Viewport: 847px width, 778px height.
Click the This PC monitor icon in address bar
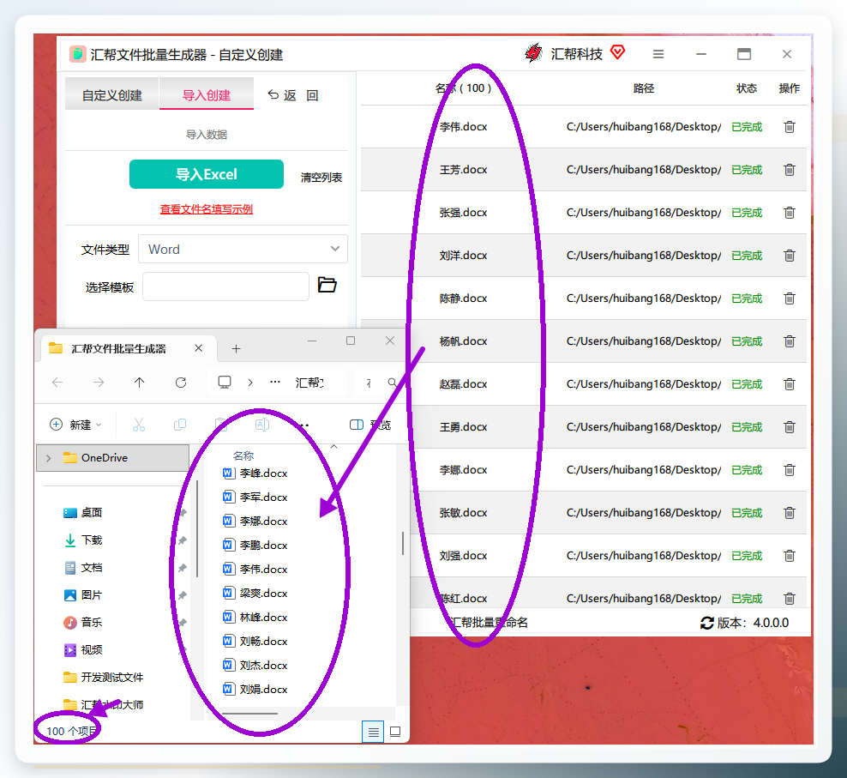point(225,383)
